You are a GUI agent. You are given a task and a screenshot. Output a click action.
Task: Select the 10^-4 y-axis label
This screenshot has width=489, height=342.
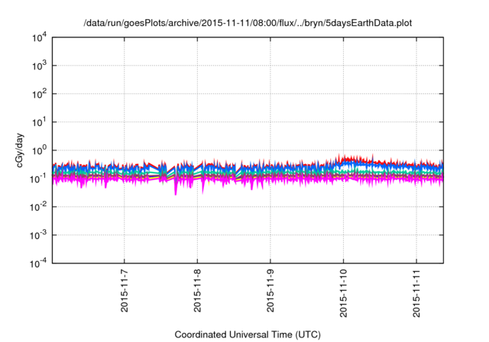[38, 263]
